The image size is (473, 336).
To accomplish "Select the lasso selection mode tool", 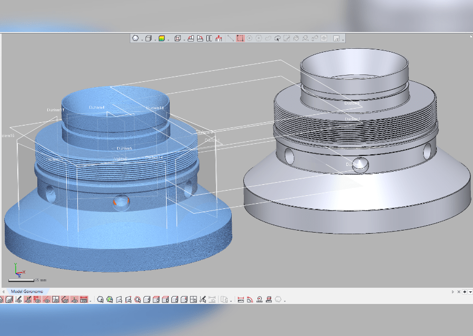I will coord(268,38).
